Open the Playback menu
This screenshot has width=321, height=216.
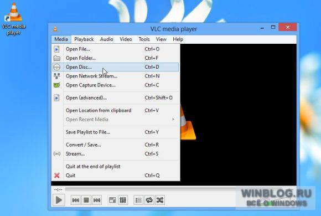coord(84,39)
